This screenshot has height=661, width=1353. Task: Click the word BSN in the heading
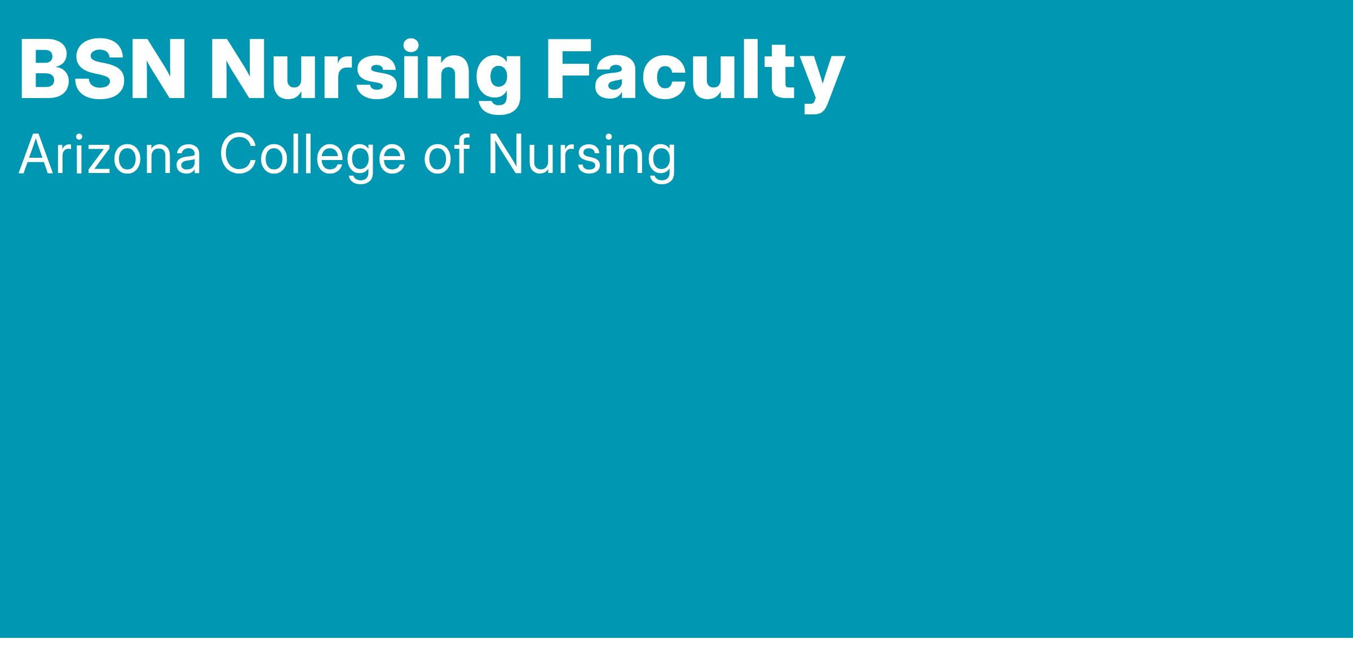click(103, 70)
